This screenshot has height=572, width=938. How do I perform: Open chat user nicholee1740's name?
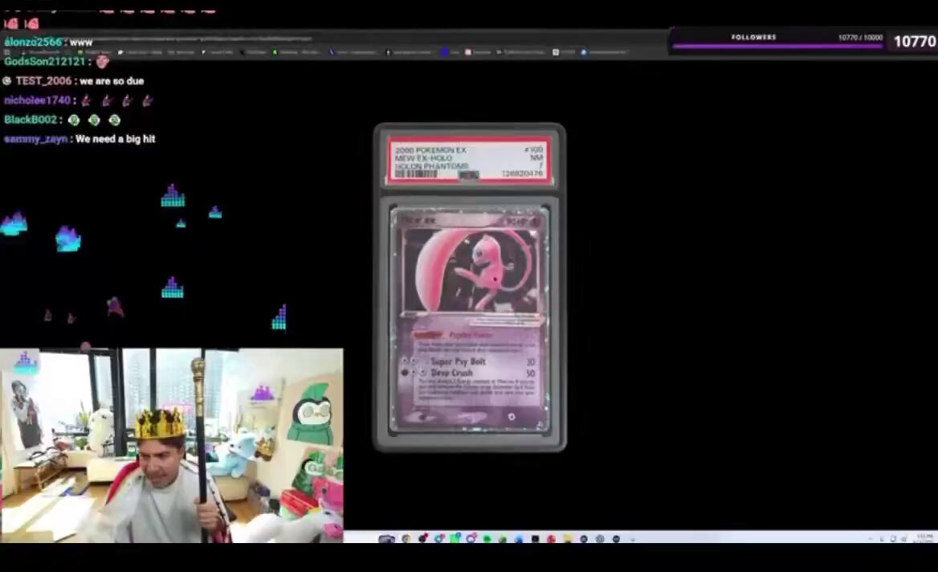click(x=37, y=100)
